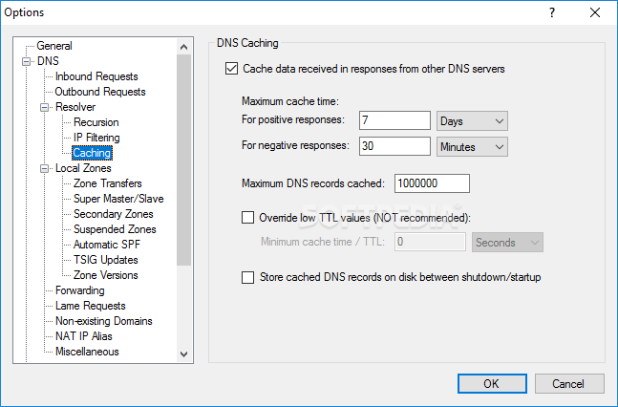Click the tree vertical scrollbar thumb
Viewport: 618px width, 407px height.
183,160
